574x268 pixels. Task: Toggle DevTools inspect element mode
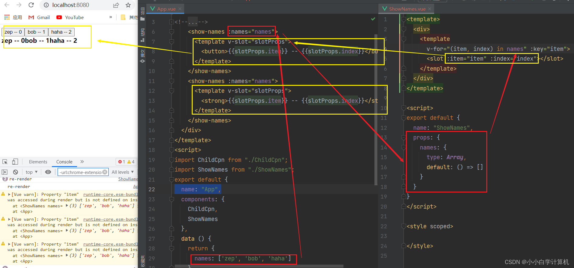click(x=5, y=162)
